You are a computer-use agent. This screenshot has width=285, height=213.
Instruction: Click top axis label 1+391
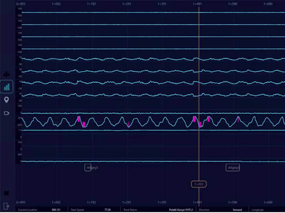coord(162,4)
